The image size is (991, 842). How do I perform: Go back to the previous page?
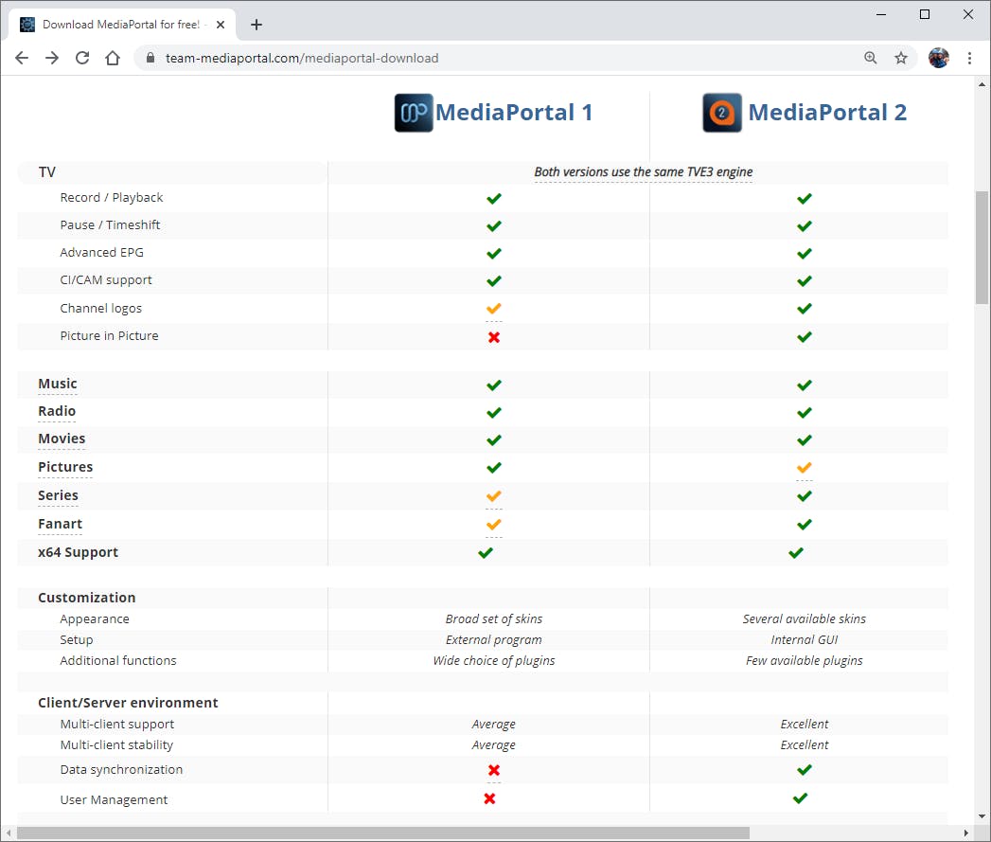[x=22, y=58]
